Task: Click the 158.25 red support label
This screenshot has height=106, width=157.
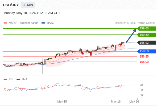Action: pos(144,56)
